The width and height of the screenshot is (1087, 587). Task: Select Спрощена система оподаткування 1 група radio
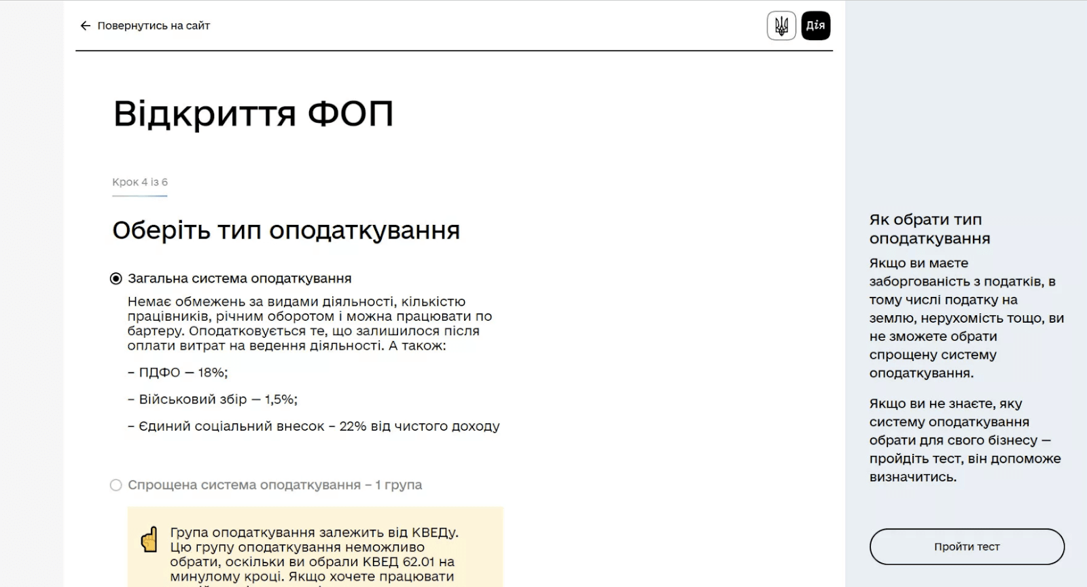point(116,485)
